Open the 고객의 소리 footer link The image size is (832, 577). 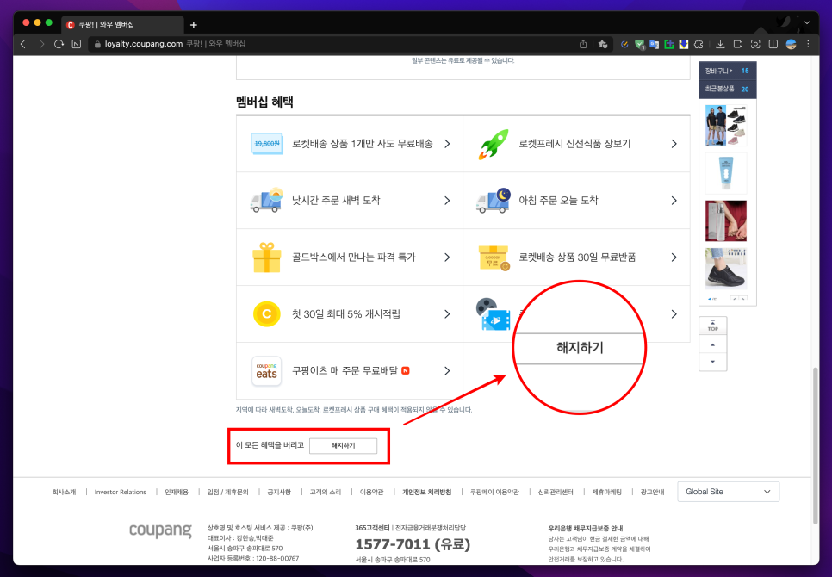pyautogui.click(x=326, y=492)
